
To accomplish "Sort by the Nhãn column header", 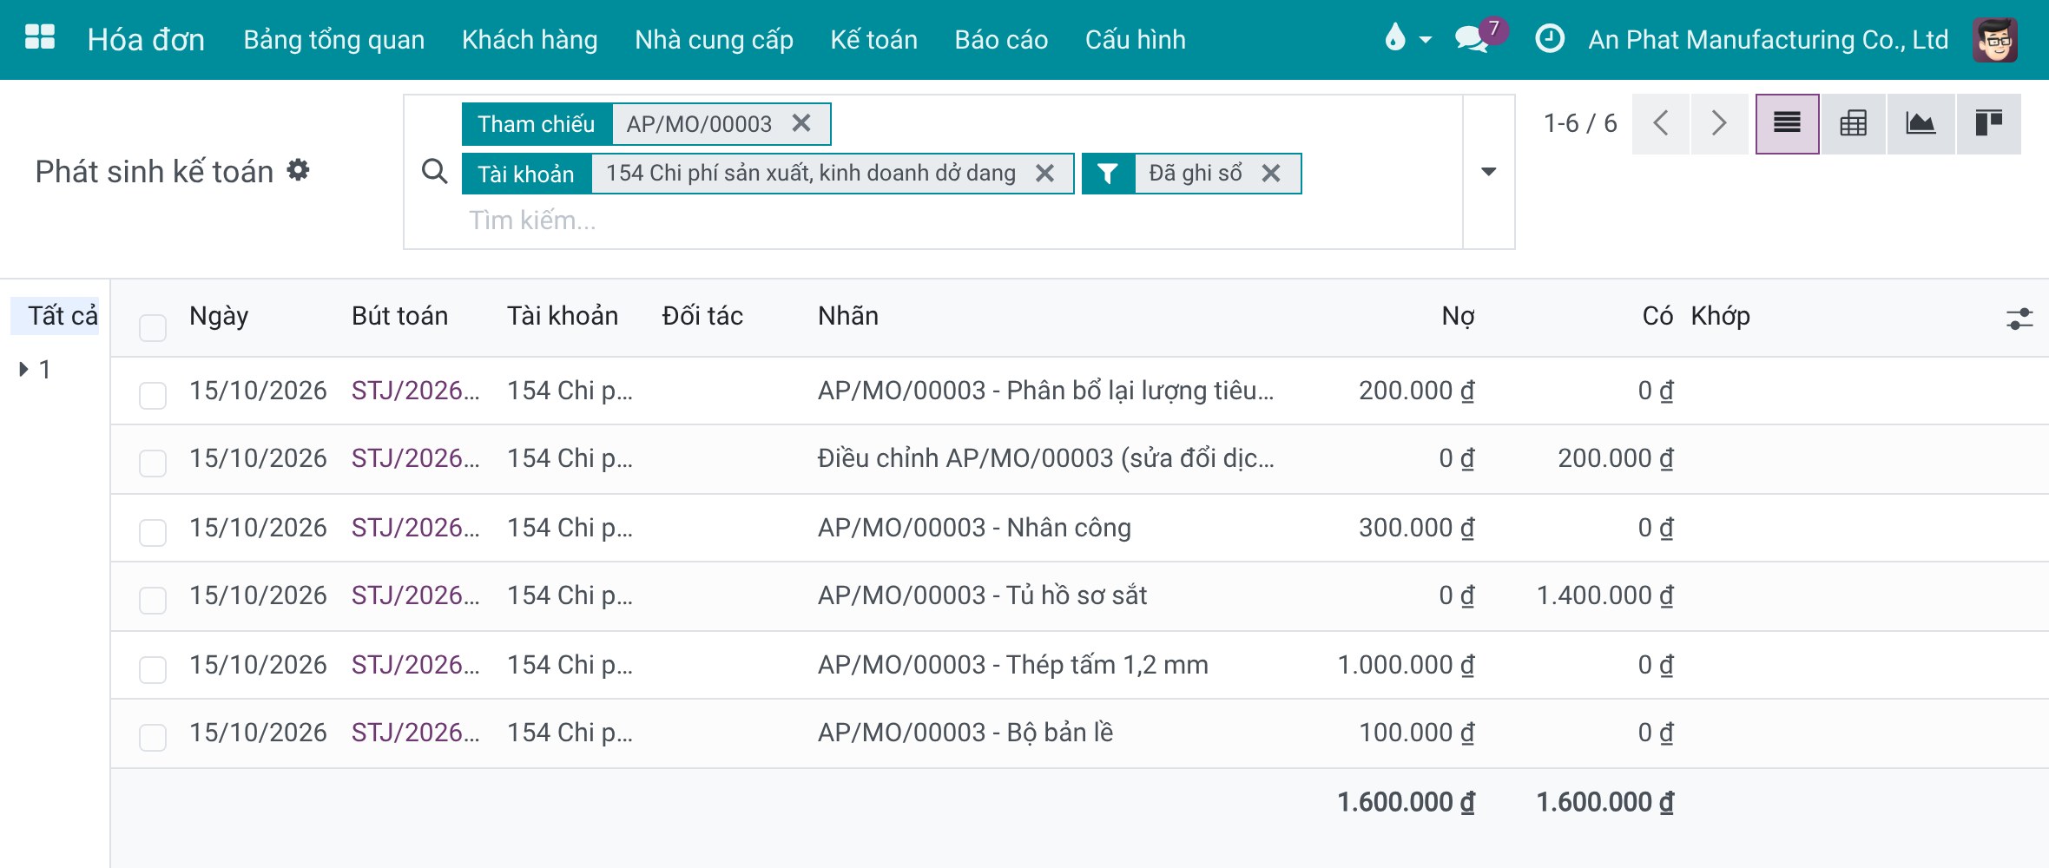I will point(848,316).
